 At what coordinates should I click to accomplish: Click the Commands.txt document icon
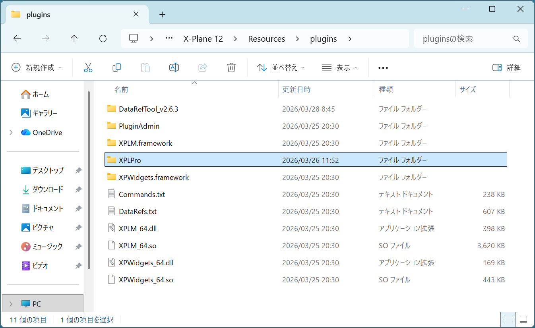click(x=111, y=194)
